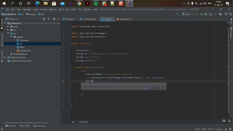Click the sample breadcrumb in navigation bar
The height and width of the screenshot is (131, 233).
point(31,14)
